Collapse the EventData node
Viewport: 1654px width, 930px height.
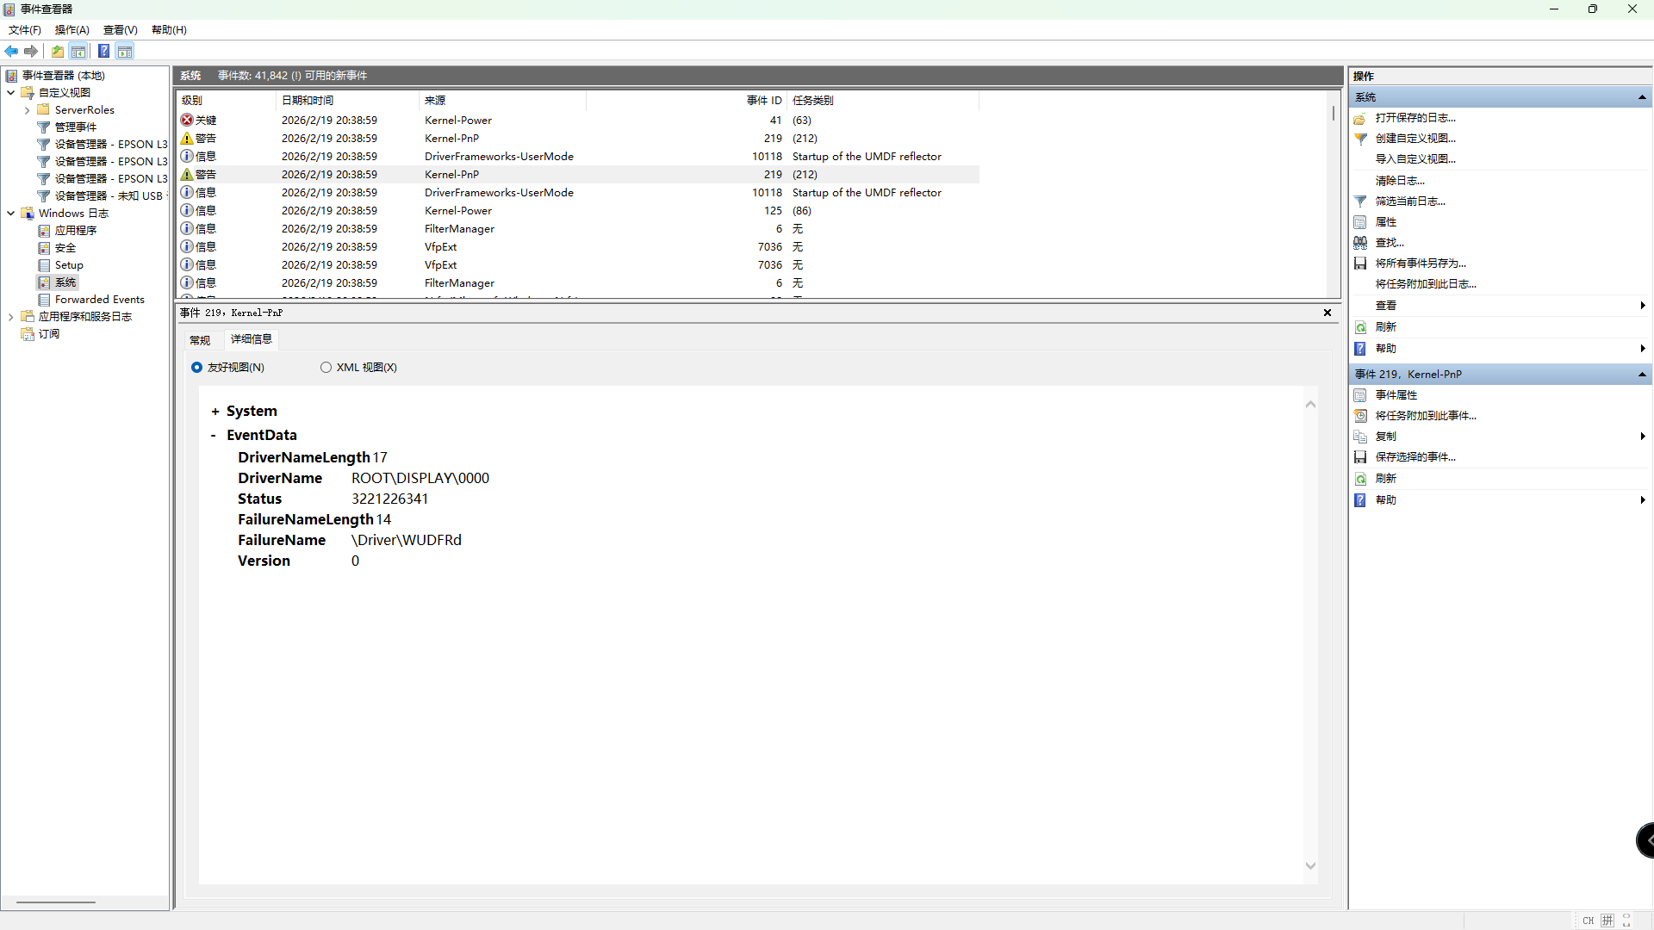pyautogui.click(x=214, y=436)
